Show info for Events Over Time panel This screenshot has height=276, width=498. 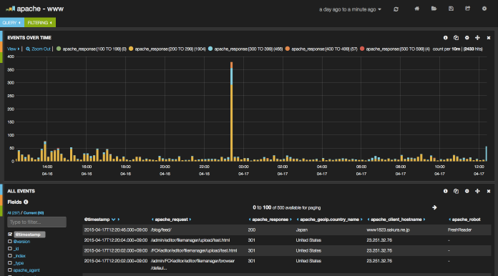coord(445,38)
